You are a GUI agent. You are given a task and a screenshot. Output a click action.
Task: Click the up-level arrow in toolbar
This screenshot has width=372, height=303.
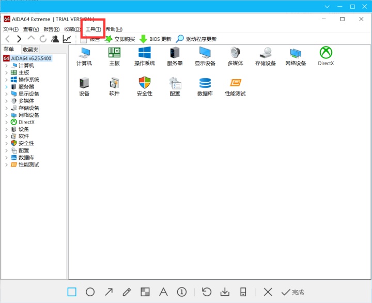[31, 38]
